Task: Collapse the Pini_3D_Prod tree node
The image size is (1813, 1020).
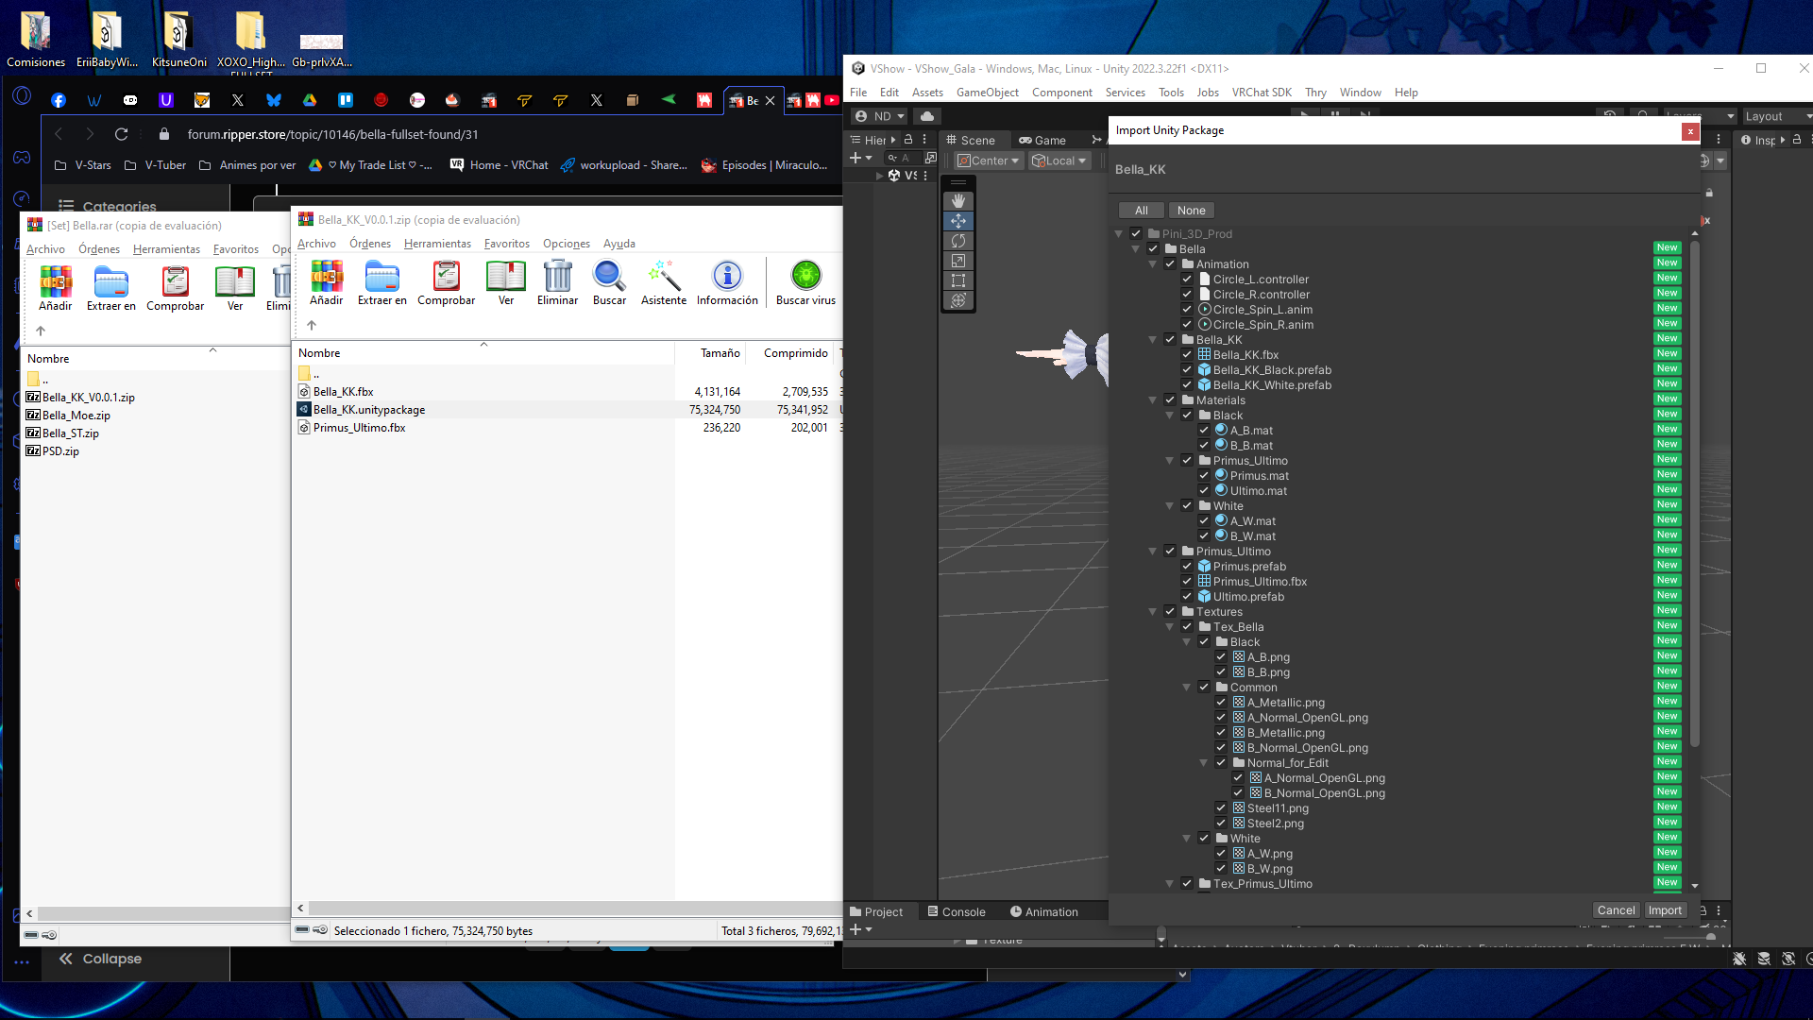Action: pyautogui.click(x=1119, y=233)
